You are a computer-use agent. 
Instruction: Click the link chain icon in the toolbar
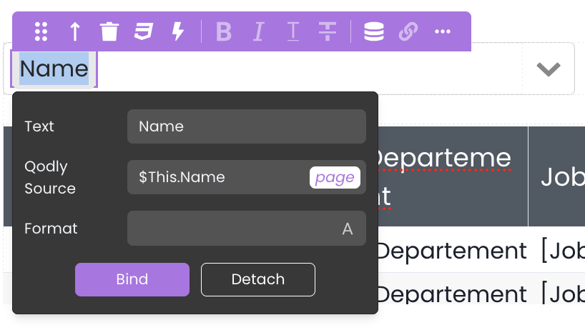[x=408, y=31]
